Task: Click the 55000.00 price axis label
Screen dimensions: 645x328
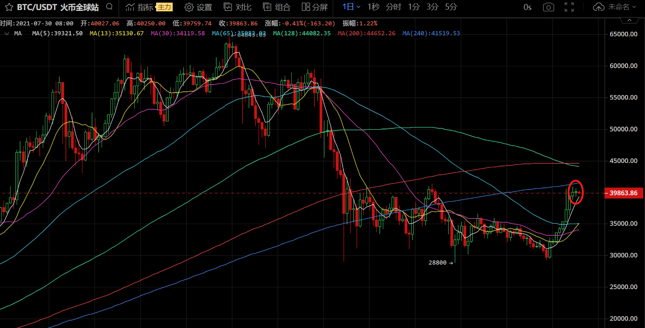Action: 625,97
